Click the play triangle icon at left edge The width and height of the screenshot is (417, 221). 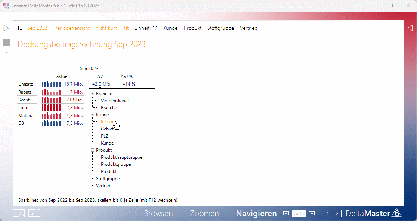tap(6, 28)
